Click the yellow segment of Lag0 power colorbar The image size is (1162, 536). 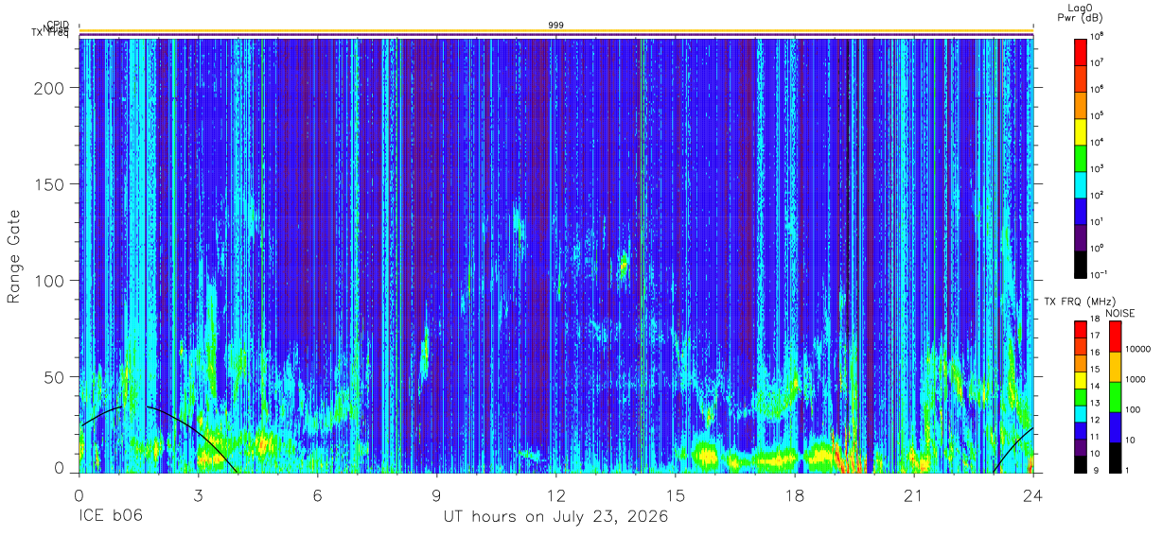(1080, 130)
